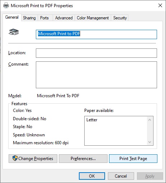Click the paper list scroll up arrow
166x183 pixels.
[150, 120]
